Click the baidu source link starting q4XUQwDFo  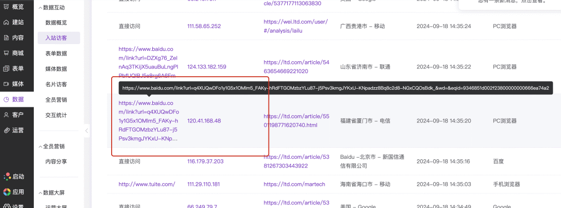point(148,121)
